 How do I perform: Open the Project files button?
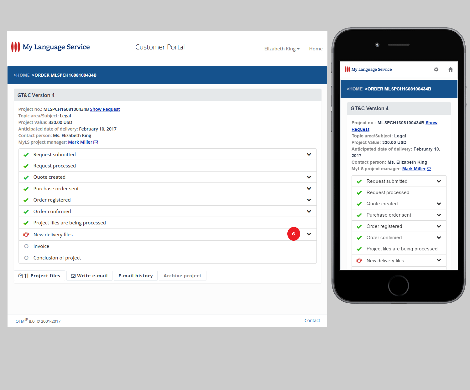pos(39,276)
